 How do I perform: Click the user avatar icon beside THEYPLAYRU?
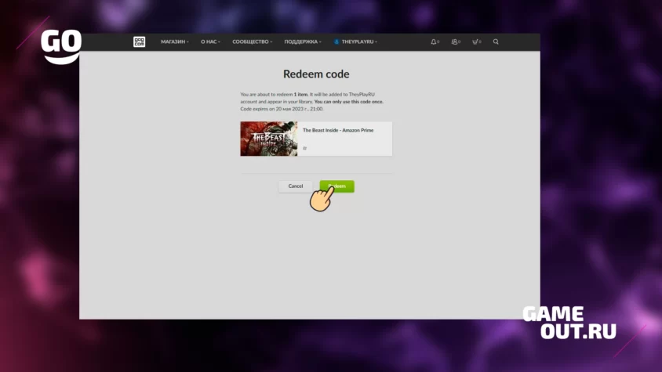pyautogui.click(x=336, y=42)
